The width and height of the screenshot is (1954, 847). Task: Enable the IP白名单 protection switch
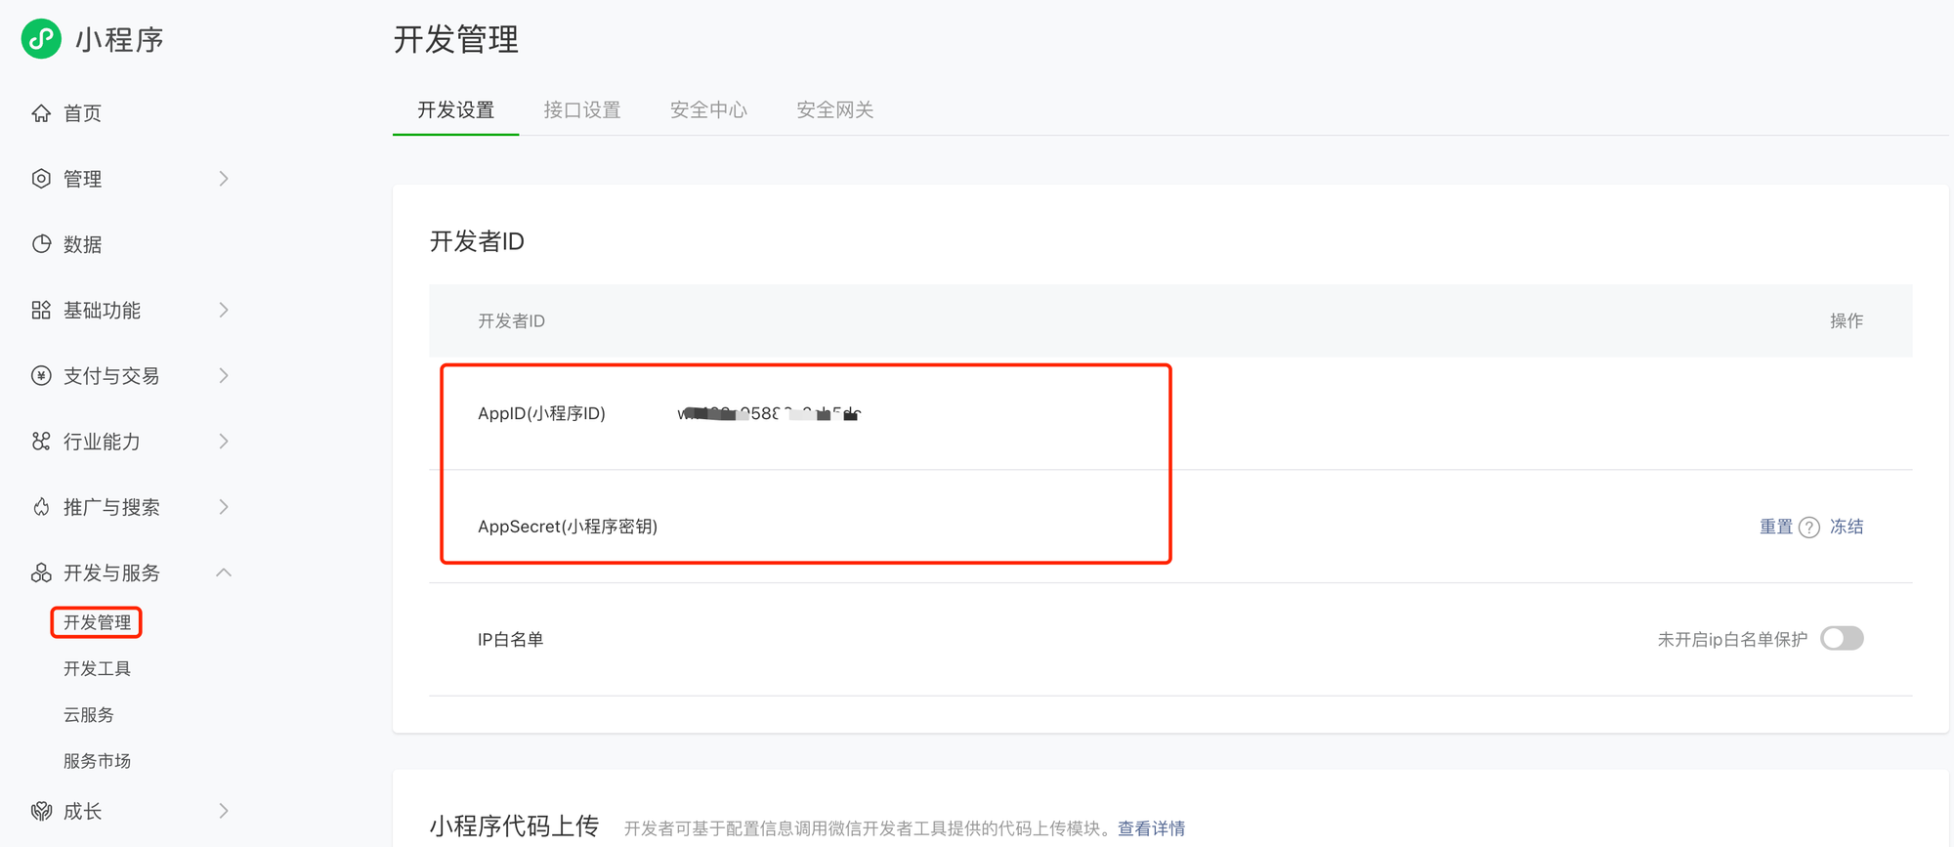click(1842, 638)
